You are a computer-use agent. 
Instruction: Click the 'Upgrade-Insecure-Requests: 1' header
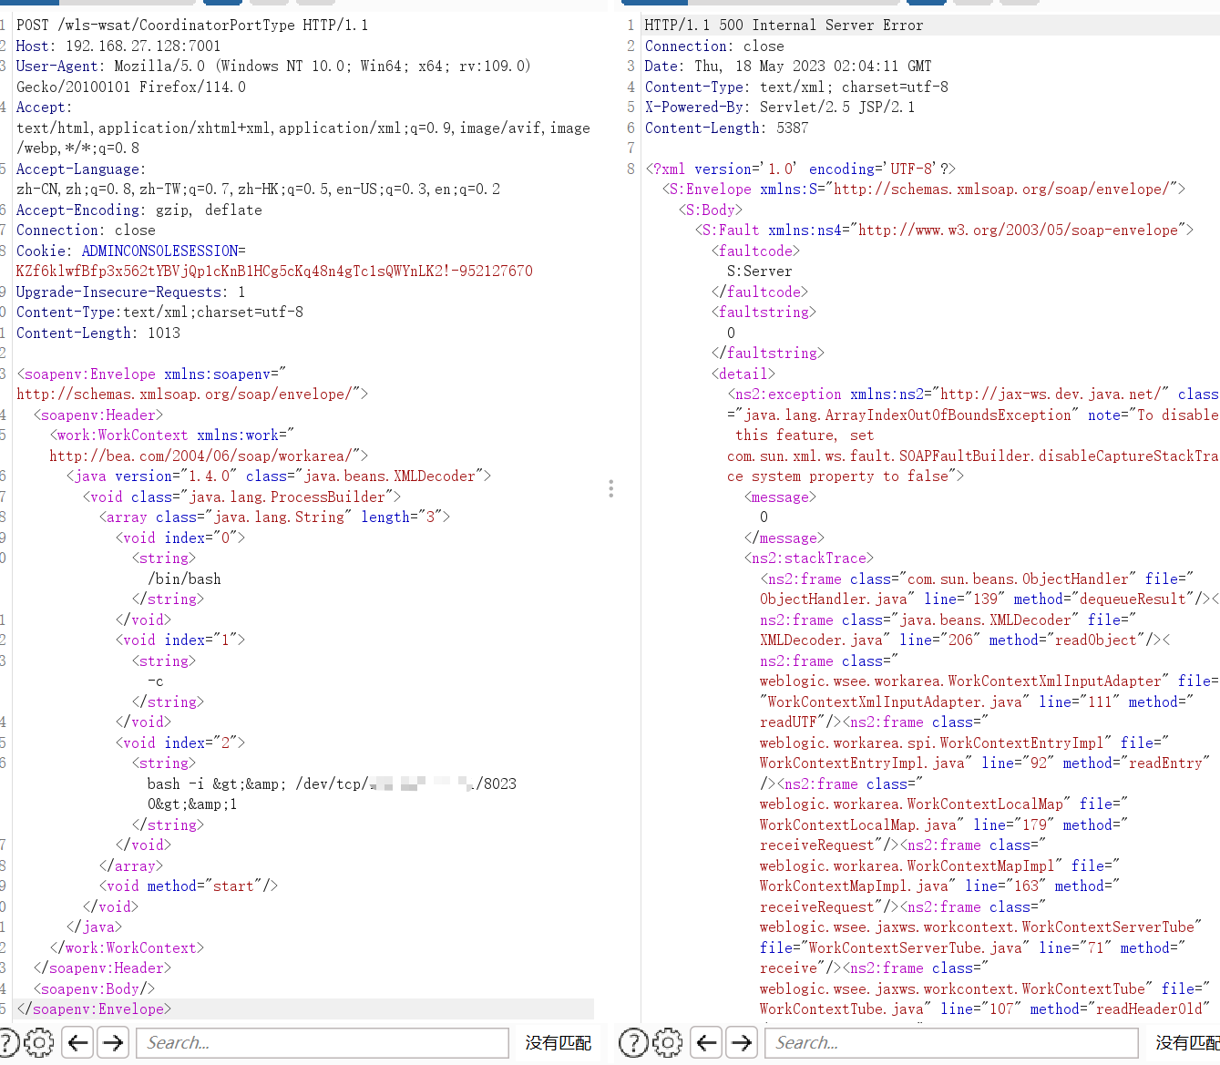click(130, 292)
